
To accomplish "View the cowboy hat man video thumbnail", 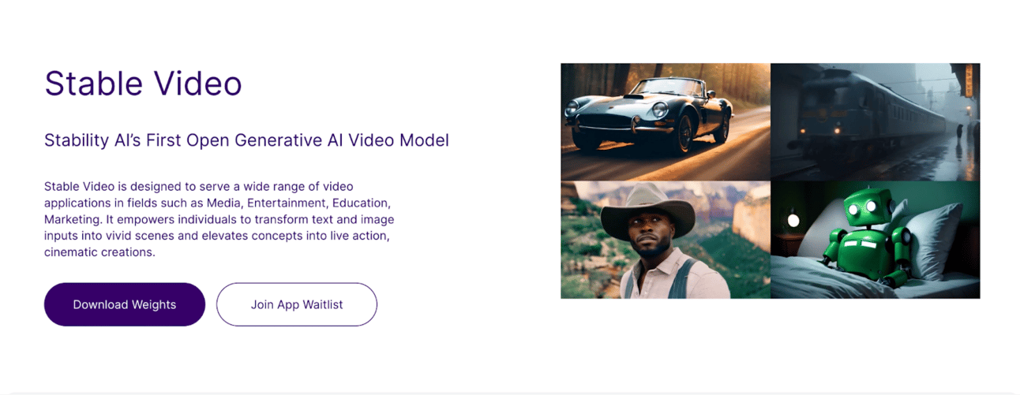I will coord(666,240).
